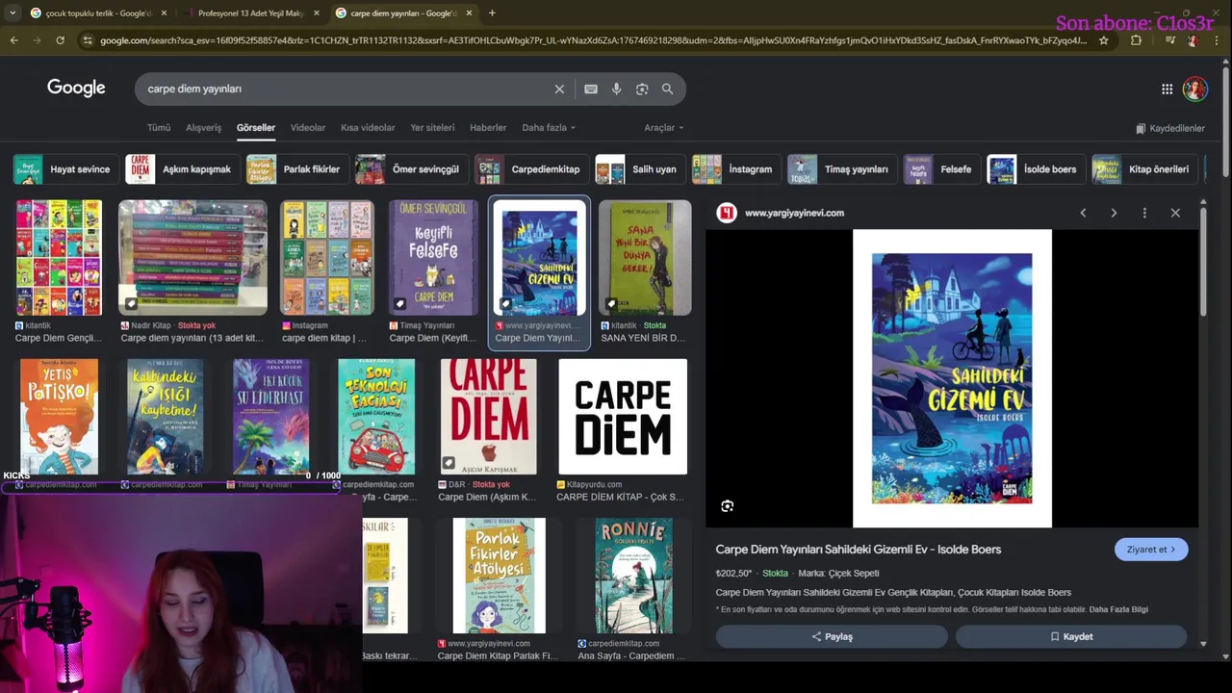Select the İsolde boers filter chip
Image resolution: width=1232 pixels, height=693 pixels.
1036,169
